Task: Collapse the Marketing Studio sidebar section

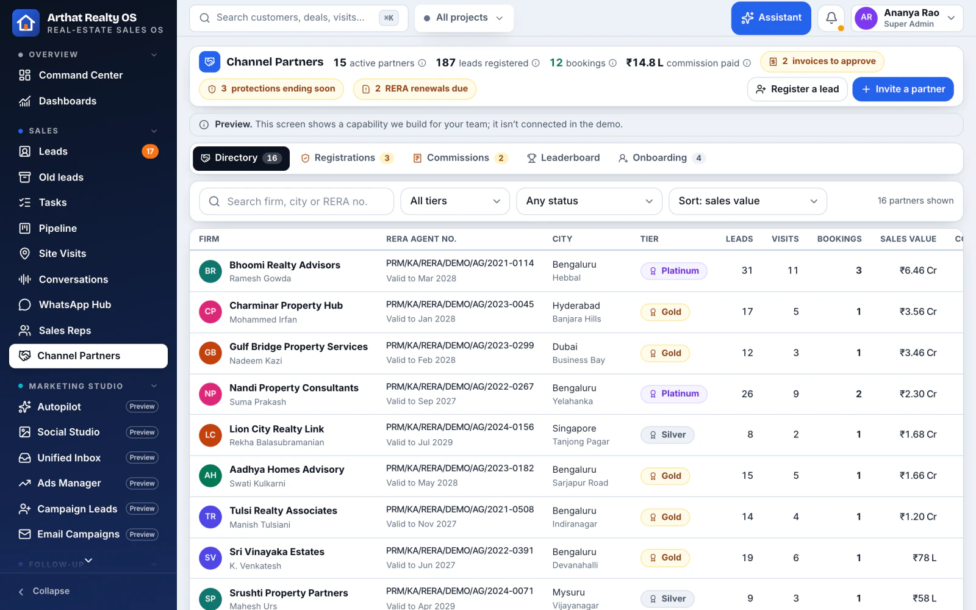Action: 154,386
